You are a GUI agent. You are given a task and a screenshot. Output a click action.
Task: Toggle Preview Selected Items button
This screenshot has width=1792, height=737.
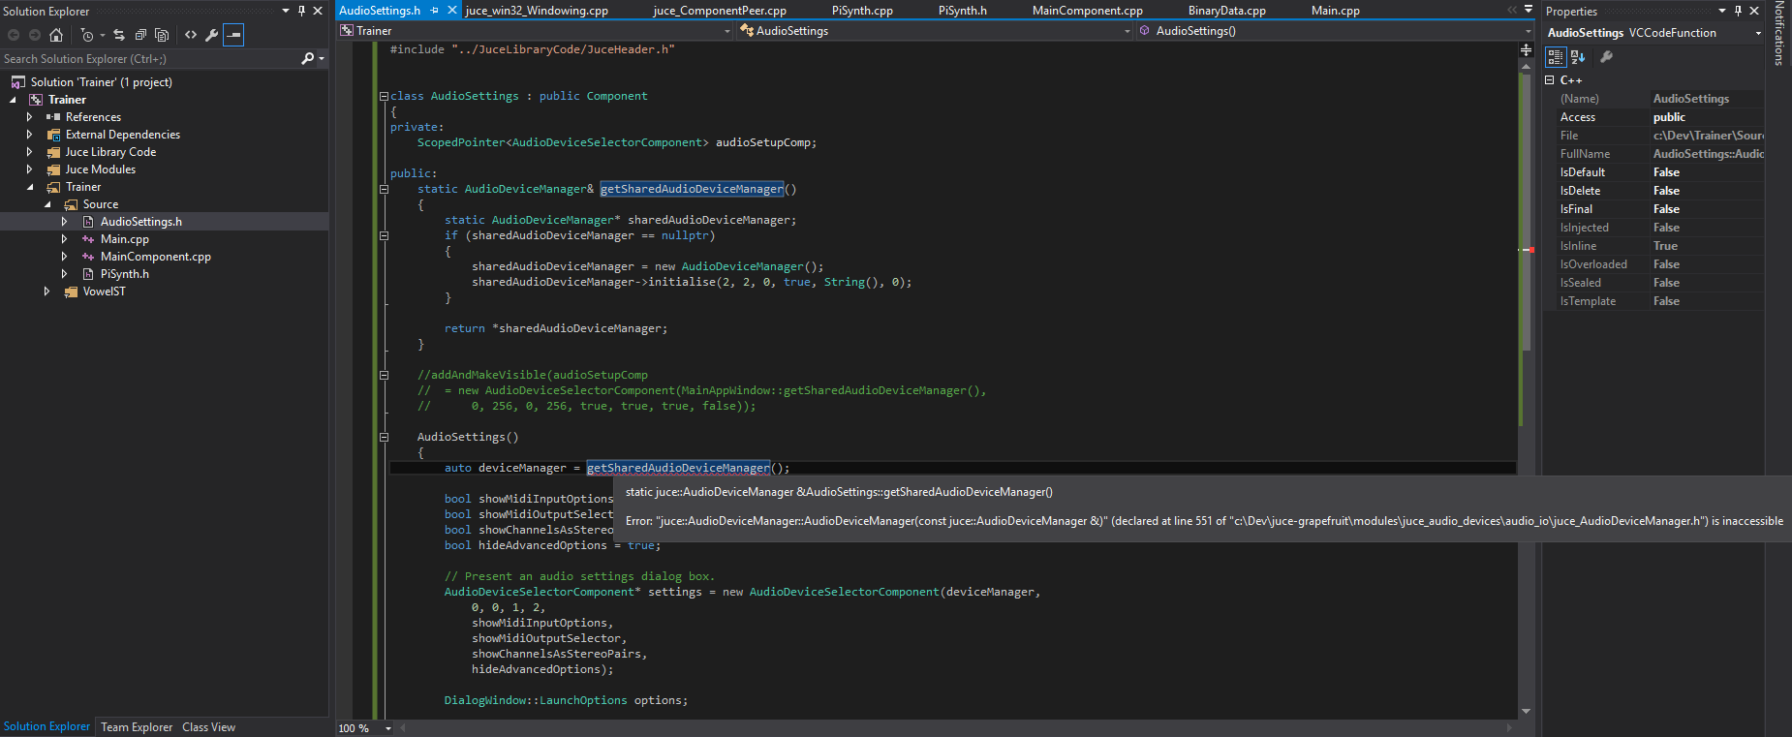[x=233, y=35]
